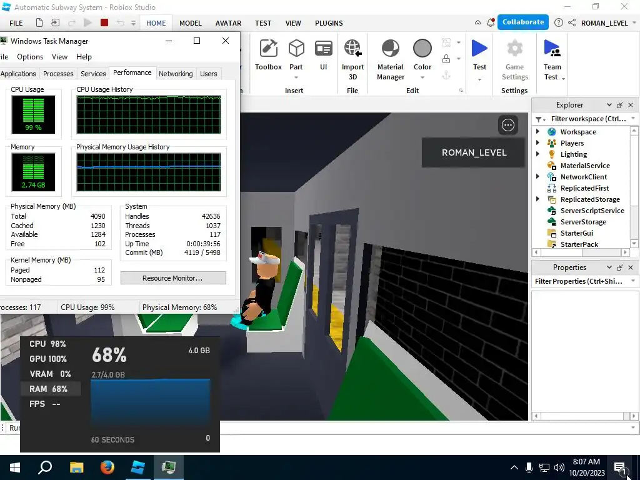Image resolution: width=640 pixels, height=480 pixels.
Task: Click the group icon in Edit section
Action: [x=446, y=42]
